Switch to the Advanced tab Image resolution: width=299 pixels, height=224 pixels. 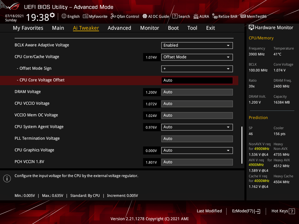coord(119,28)
